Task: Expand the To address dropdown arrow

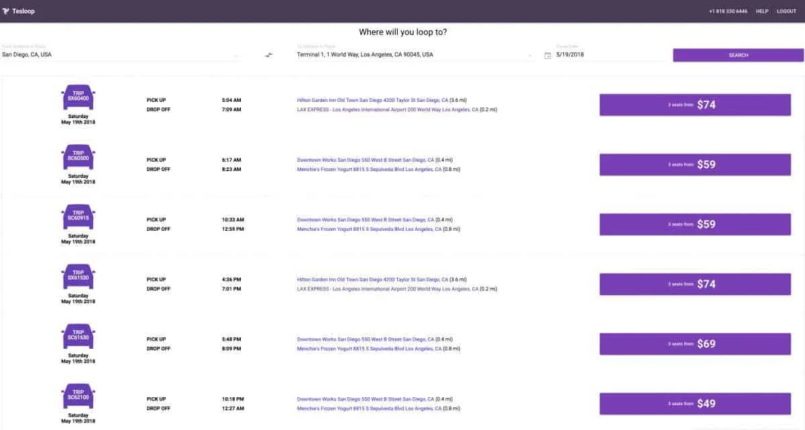Action: pyautogui.click(x=531, y=56)
